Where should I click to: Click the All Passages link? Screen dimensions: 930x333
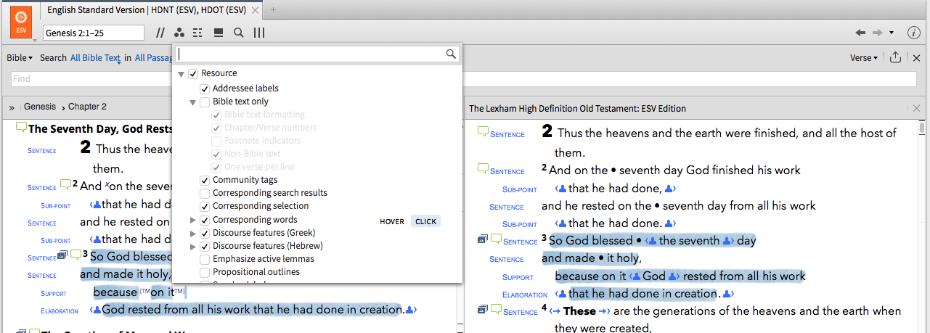152,58
